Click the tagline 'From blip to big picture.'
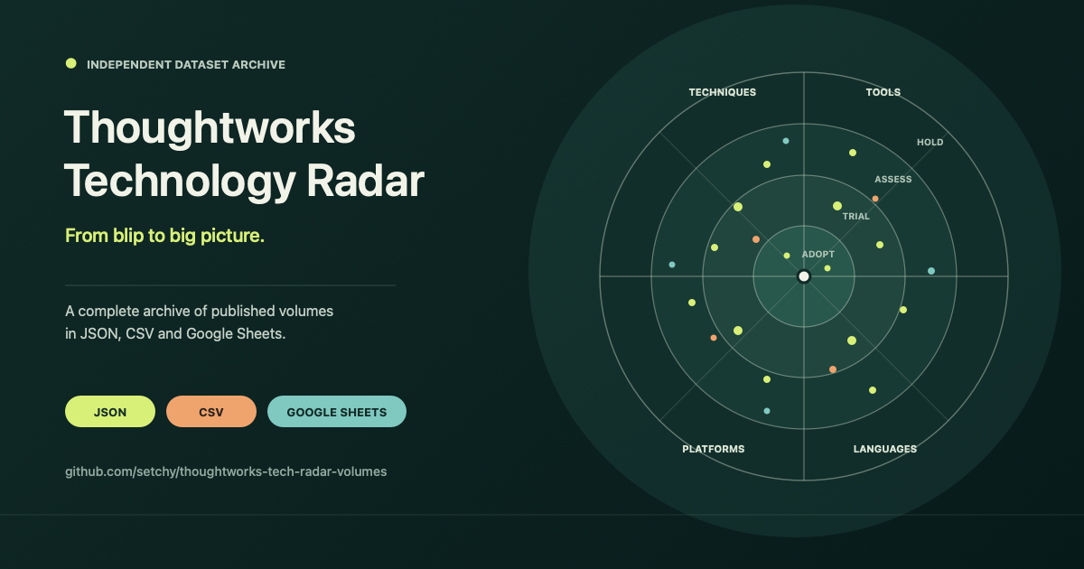The height and width of the screenshot is (569, 1084). [x=164, y=236]
